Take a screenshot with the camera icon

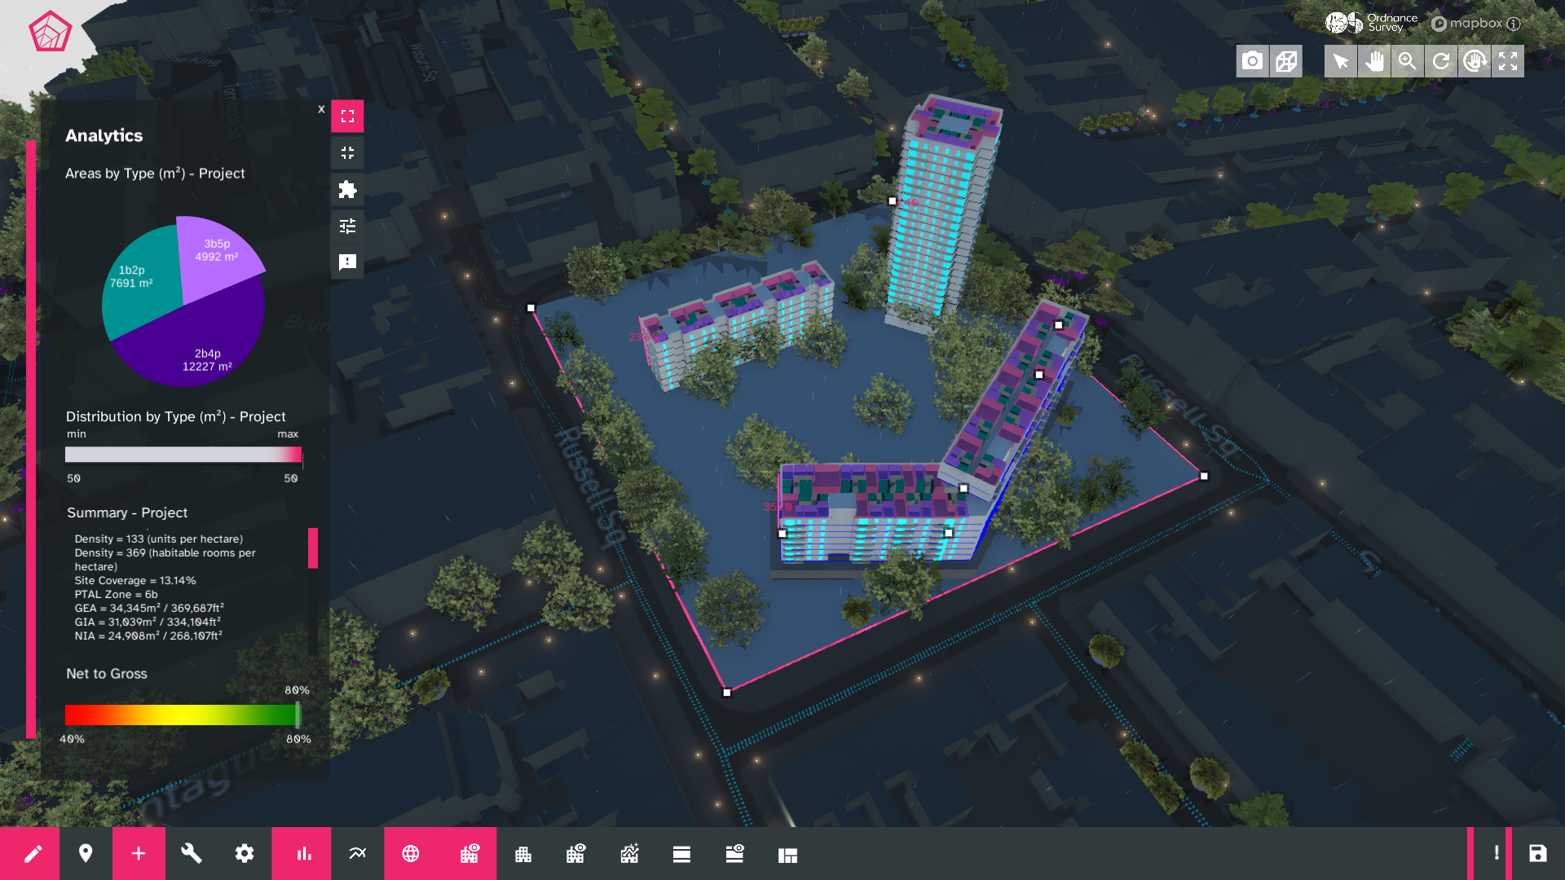point(1252,61)
